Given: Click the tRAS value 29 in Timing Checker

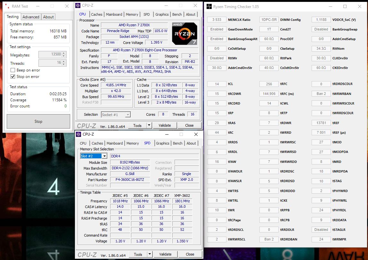Looking at the screenshot, I should point(217,123).
